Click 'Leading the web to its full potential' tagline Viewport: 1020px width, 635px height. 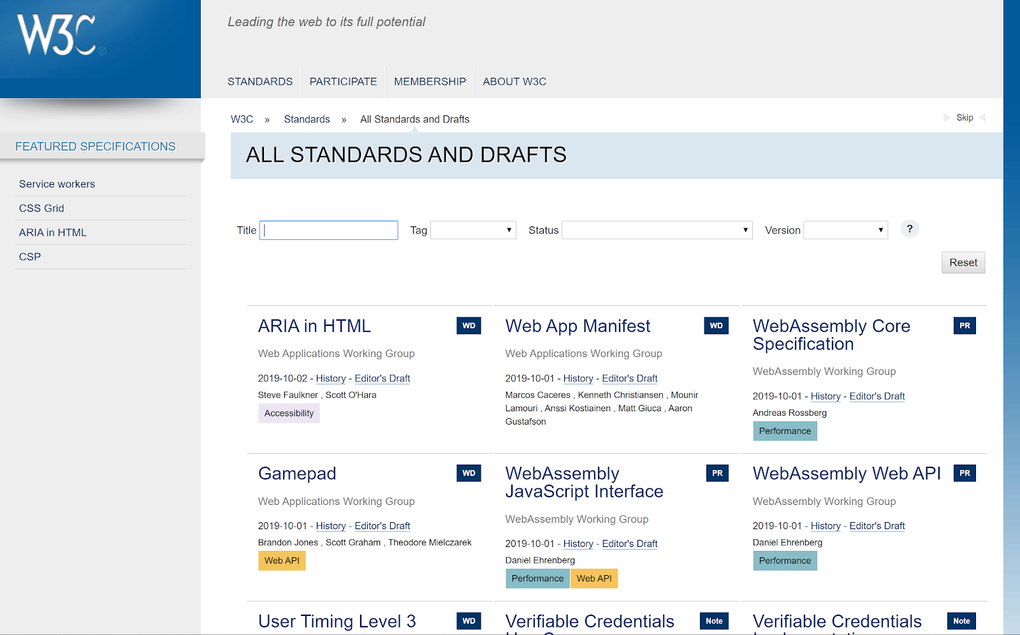pyautogui.click(x=326, y=22)
